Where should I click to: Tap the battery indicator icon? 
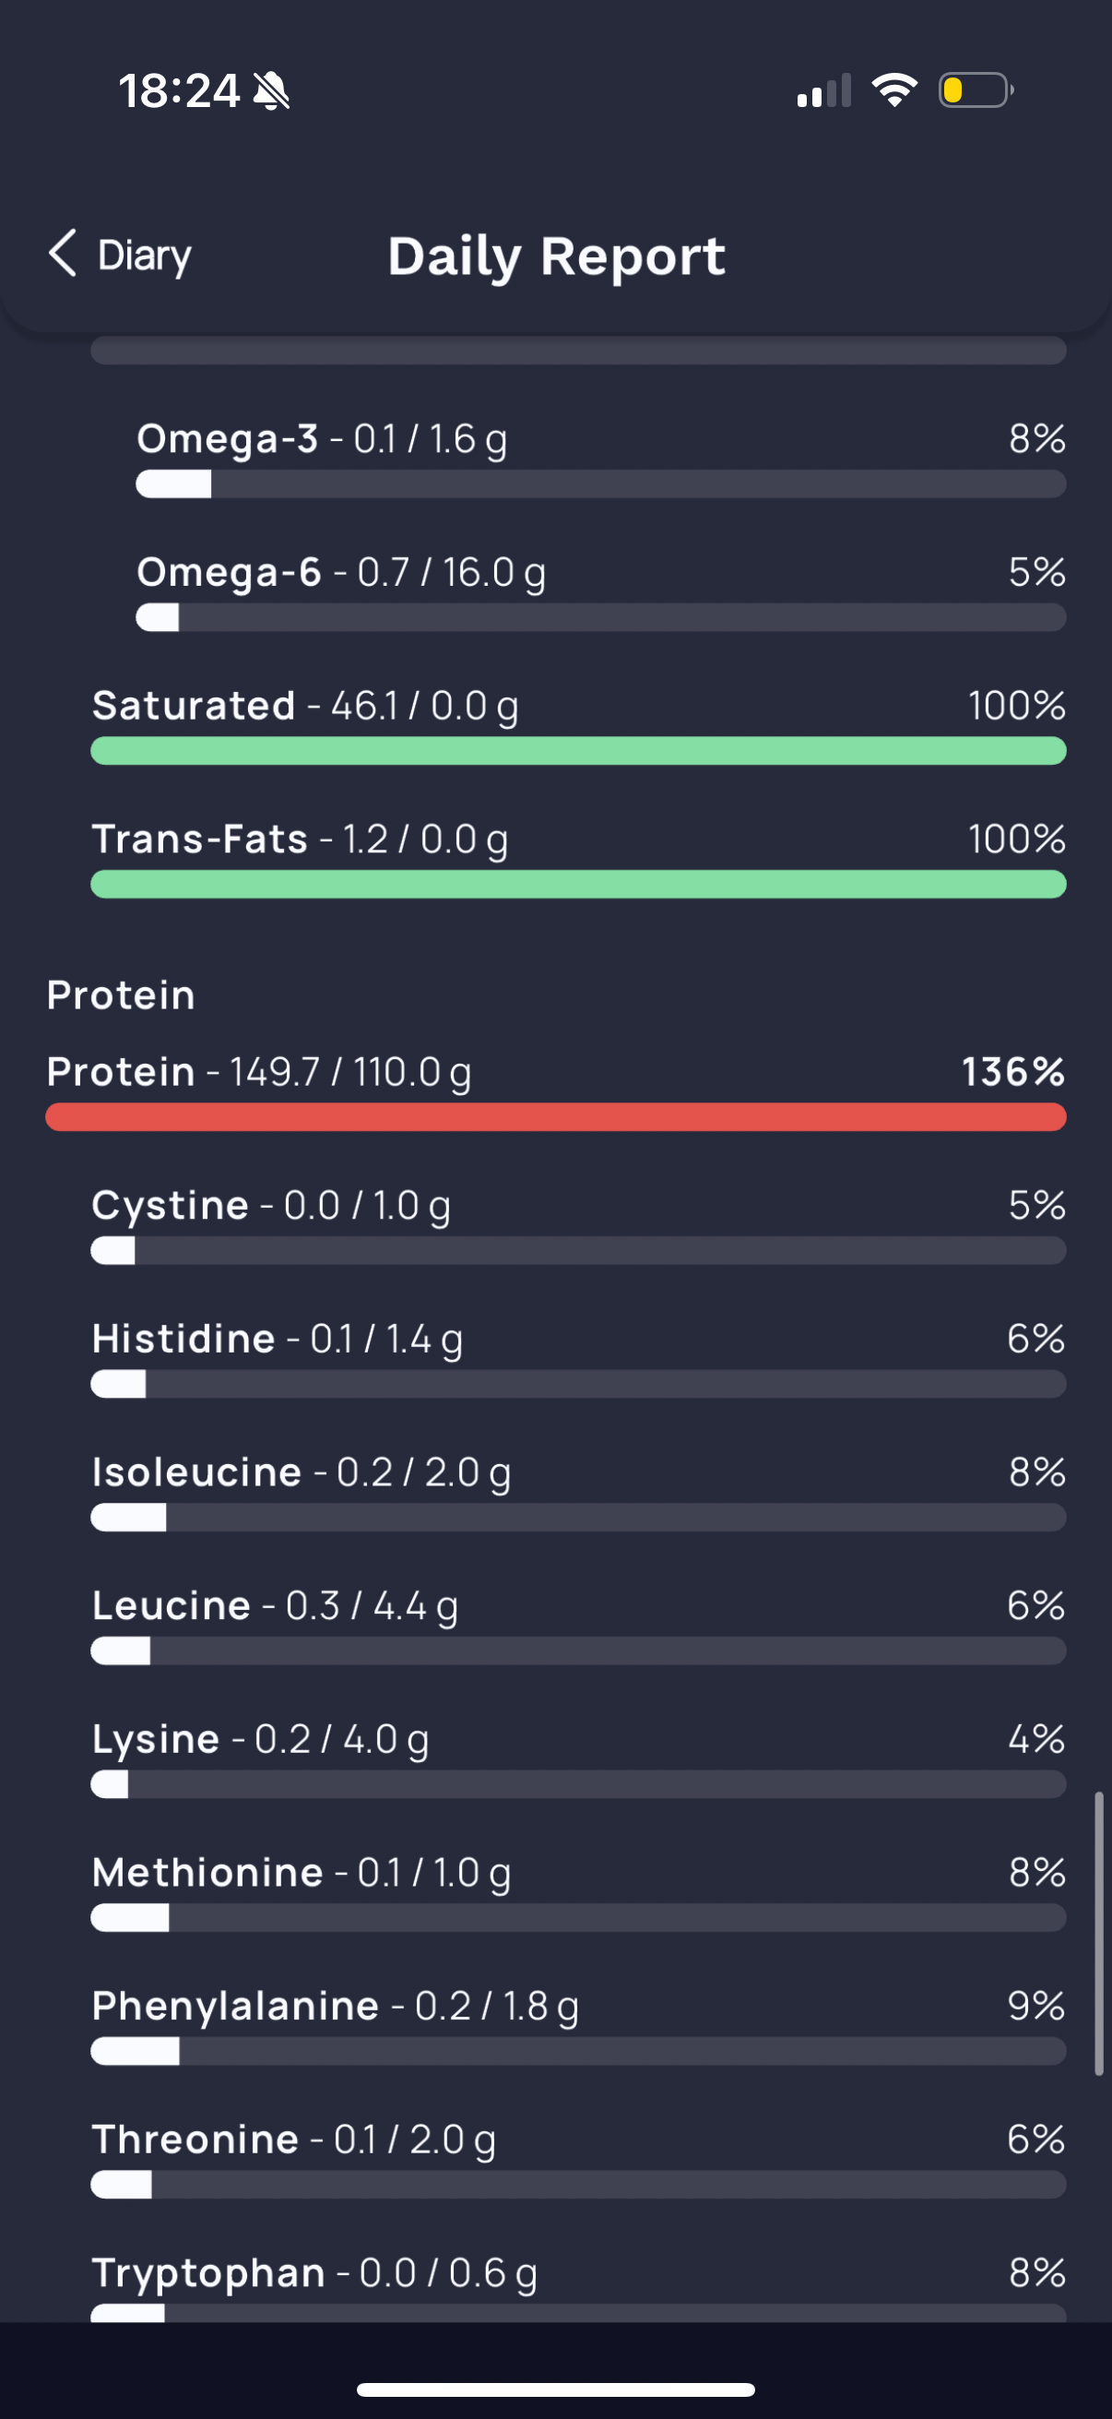click(976, 90)
